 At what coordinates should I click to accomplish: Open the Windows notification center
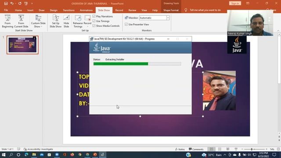274,154
